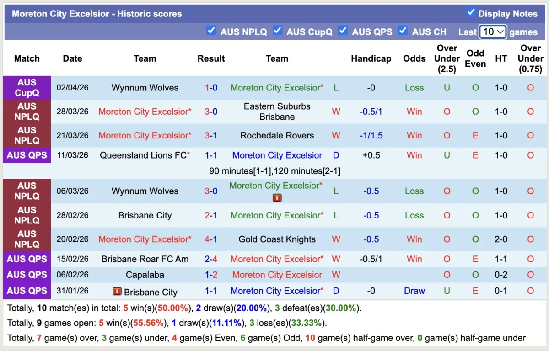Open the 2-4 result against Brisbane Roar

(211, 259)
